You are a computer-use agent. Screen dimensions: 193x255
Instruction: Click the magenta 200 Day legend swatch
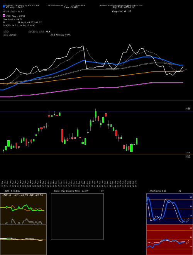click(x=4, y=15)
